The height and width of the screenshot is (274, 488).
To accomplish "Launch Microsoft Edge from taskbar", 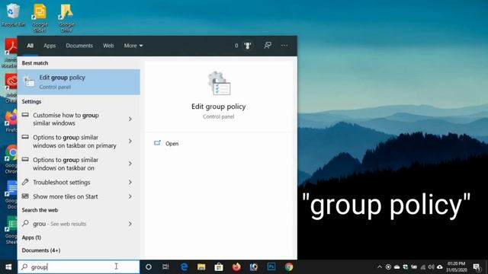I will [184, 267].
